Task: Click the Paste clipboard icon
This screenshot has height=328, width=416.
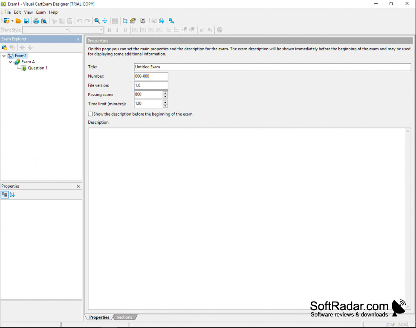Action: coord(69,21)
